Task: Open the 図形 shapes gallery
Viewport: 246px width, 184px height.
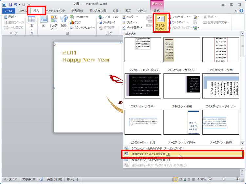Action: (64, 23)
